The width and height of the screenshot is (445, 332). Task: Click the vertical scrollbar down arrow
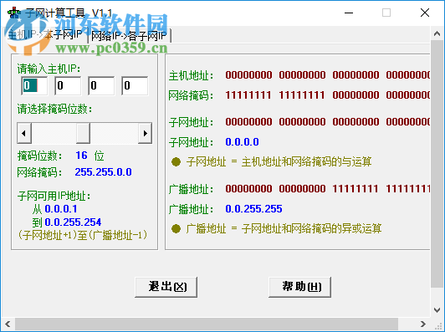(437, 310)
